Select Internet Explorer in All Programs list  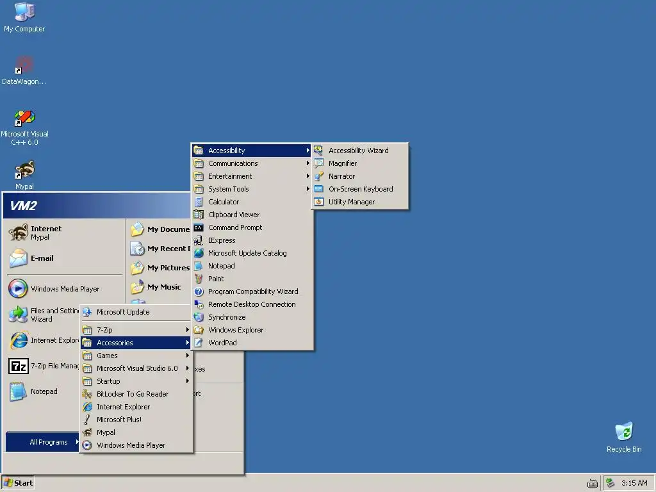(136, 407)
